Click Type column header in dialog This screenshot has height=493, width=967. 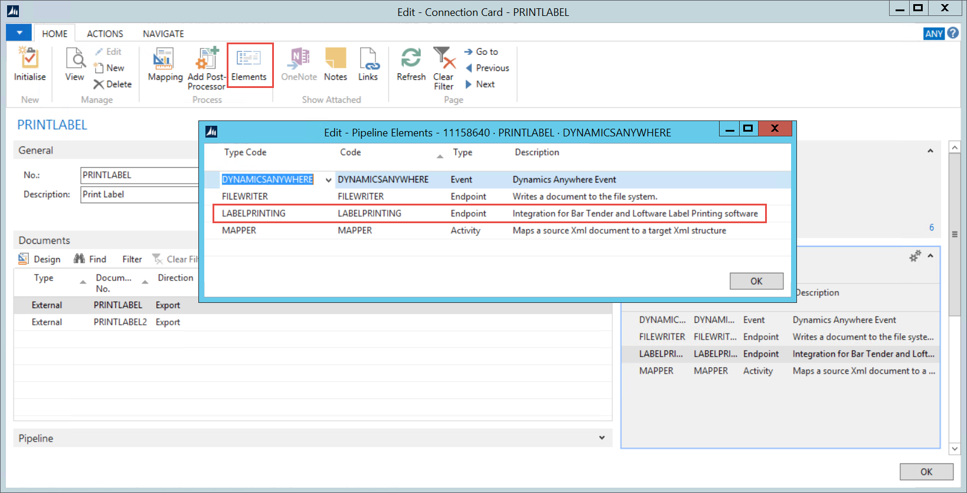(462, 152)
